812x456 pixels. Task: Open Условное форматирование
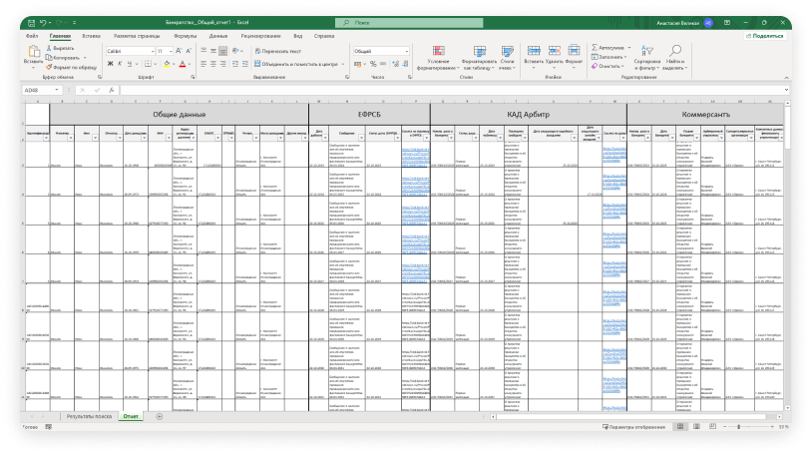click(x=438, y=57)
